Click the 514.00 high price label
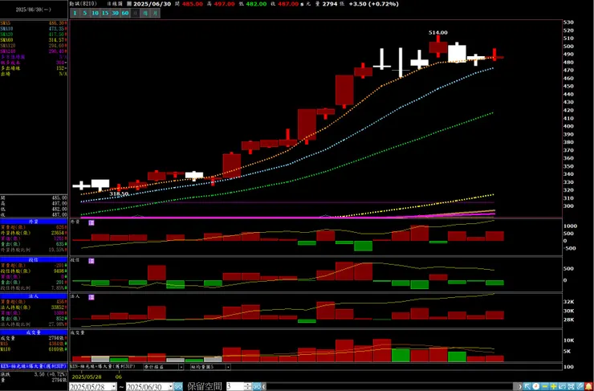 click(x=438, y=33)
